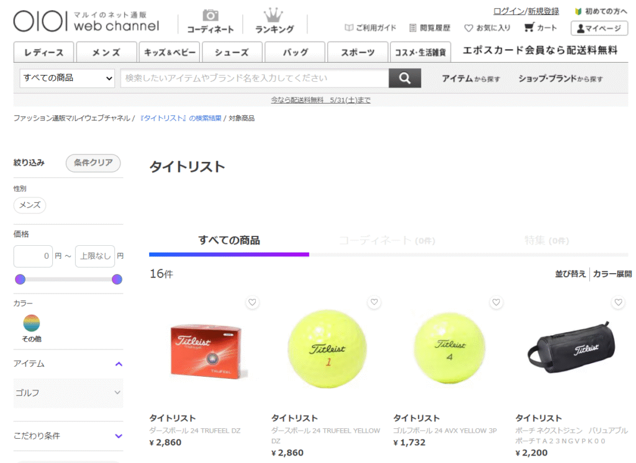Favorite the AVX YELLOW 3P ball
Screen dimensions: 636x463
click(x=496, y=302)
